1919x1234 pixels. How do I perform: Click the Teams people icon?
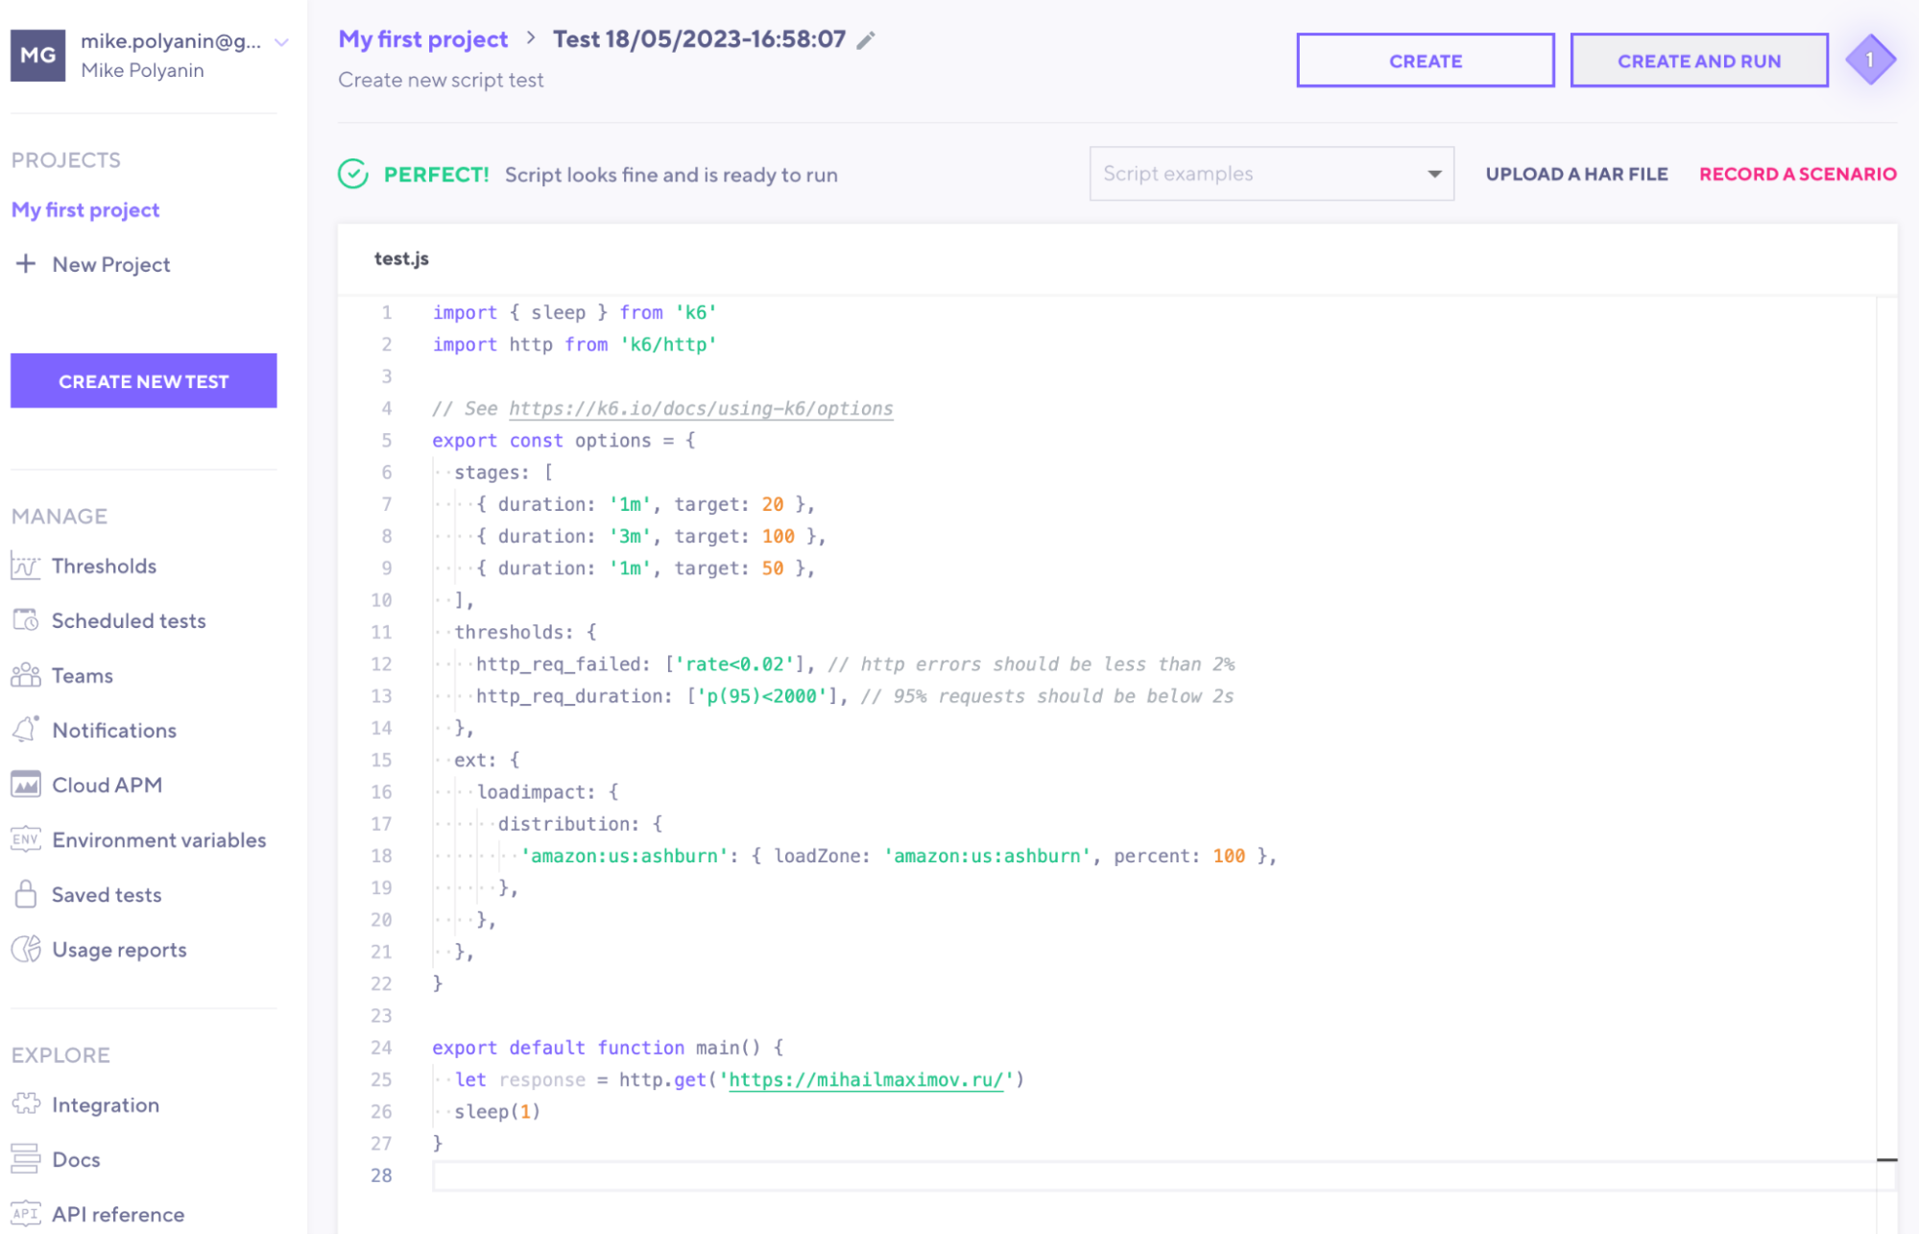click(26, 675)
